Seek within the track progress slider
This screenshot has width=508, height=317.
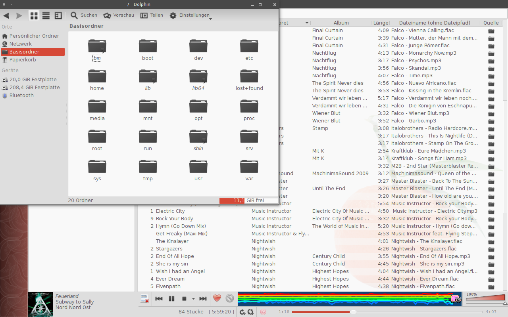(387, 312)
